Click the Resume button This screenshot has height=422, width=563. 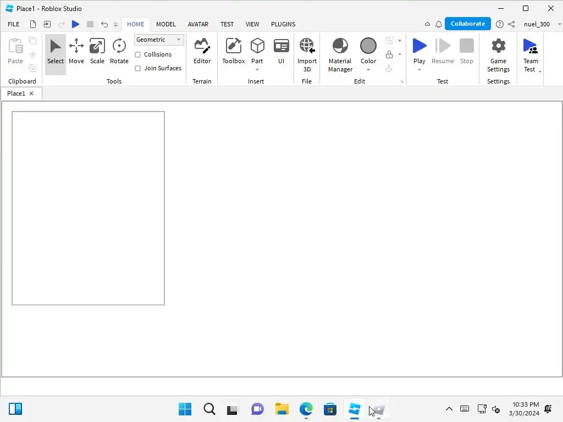[443, 52]
